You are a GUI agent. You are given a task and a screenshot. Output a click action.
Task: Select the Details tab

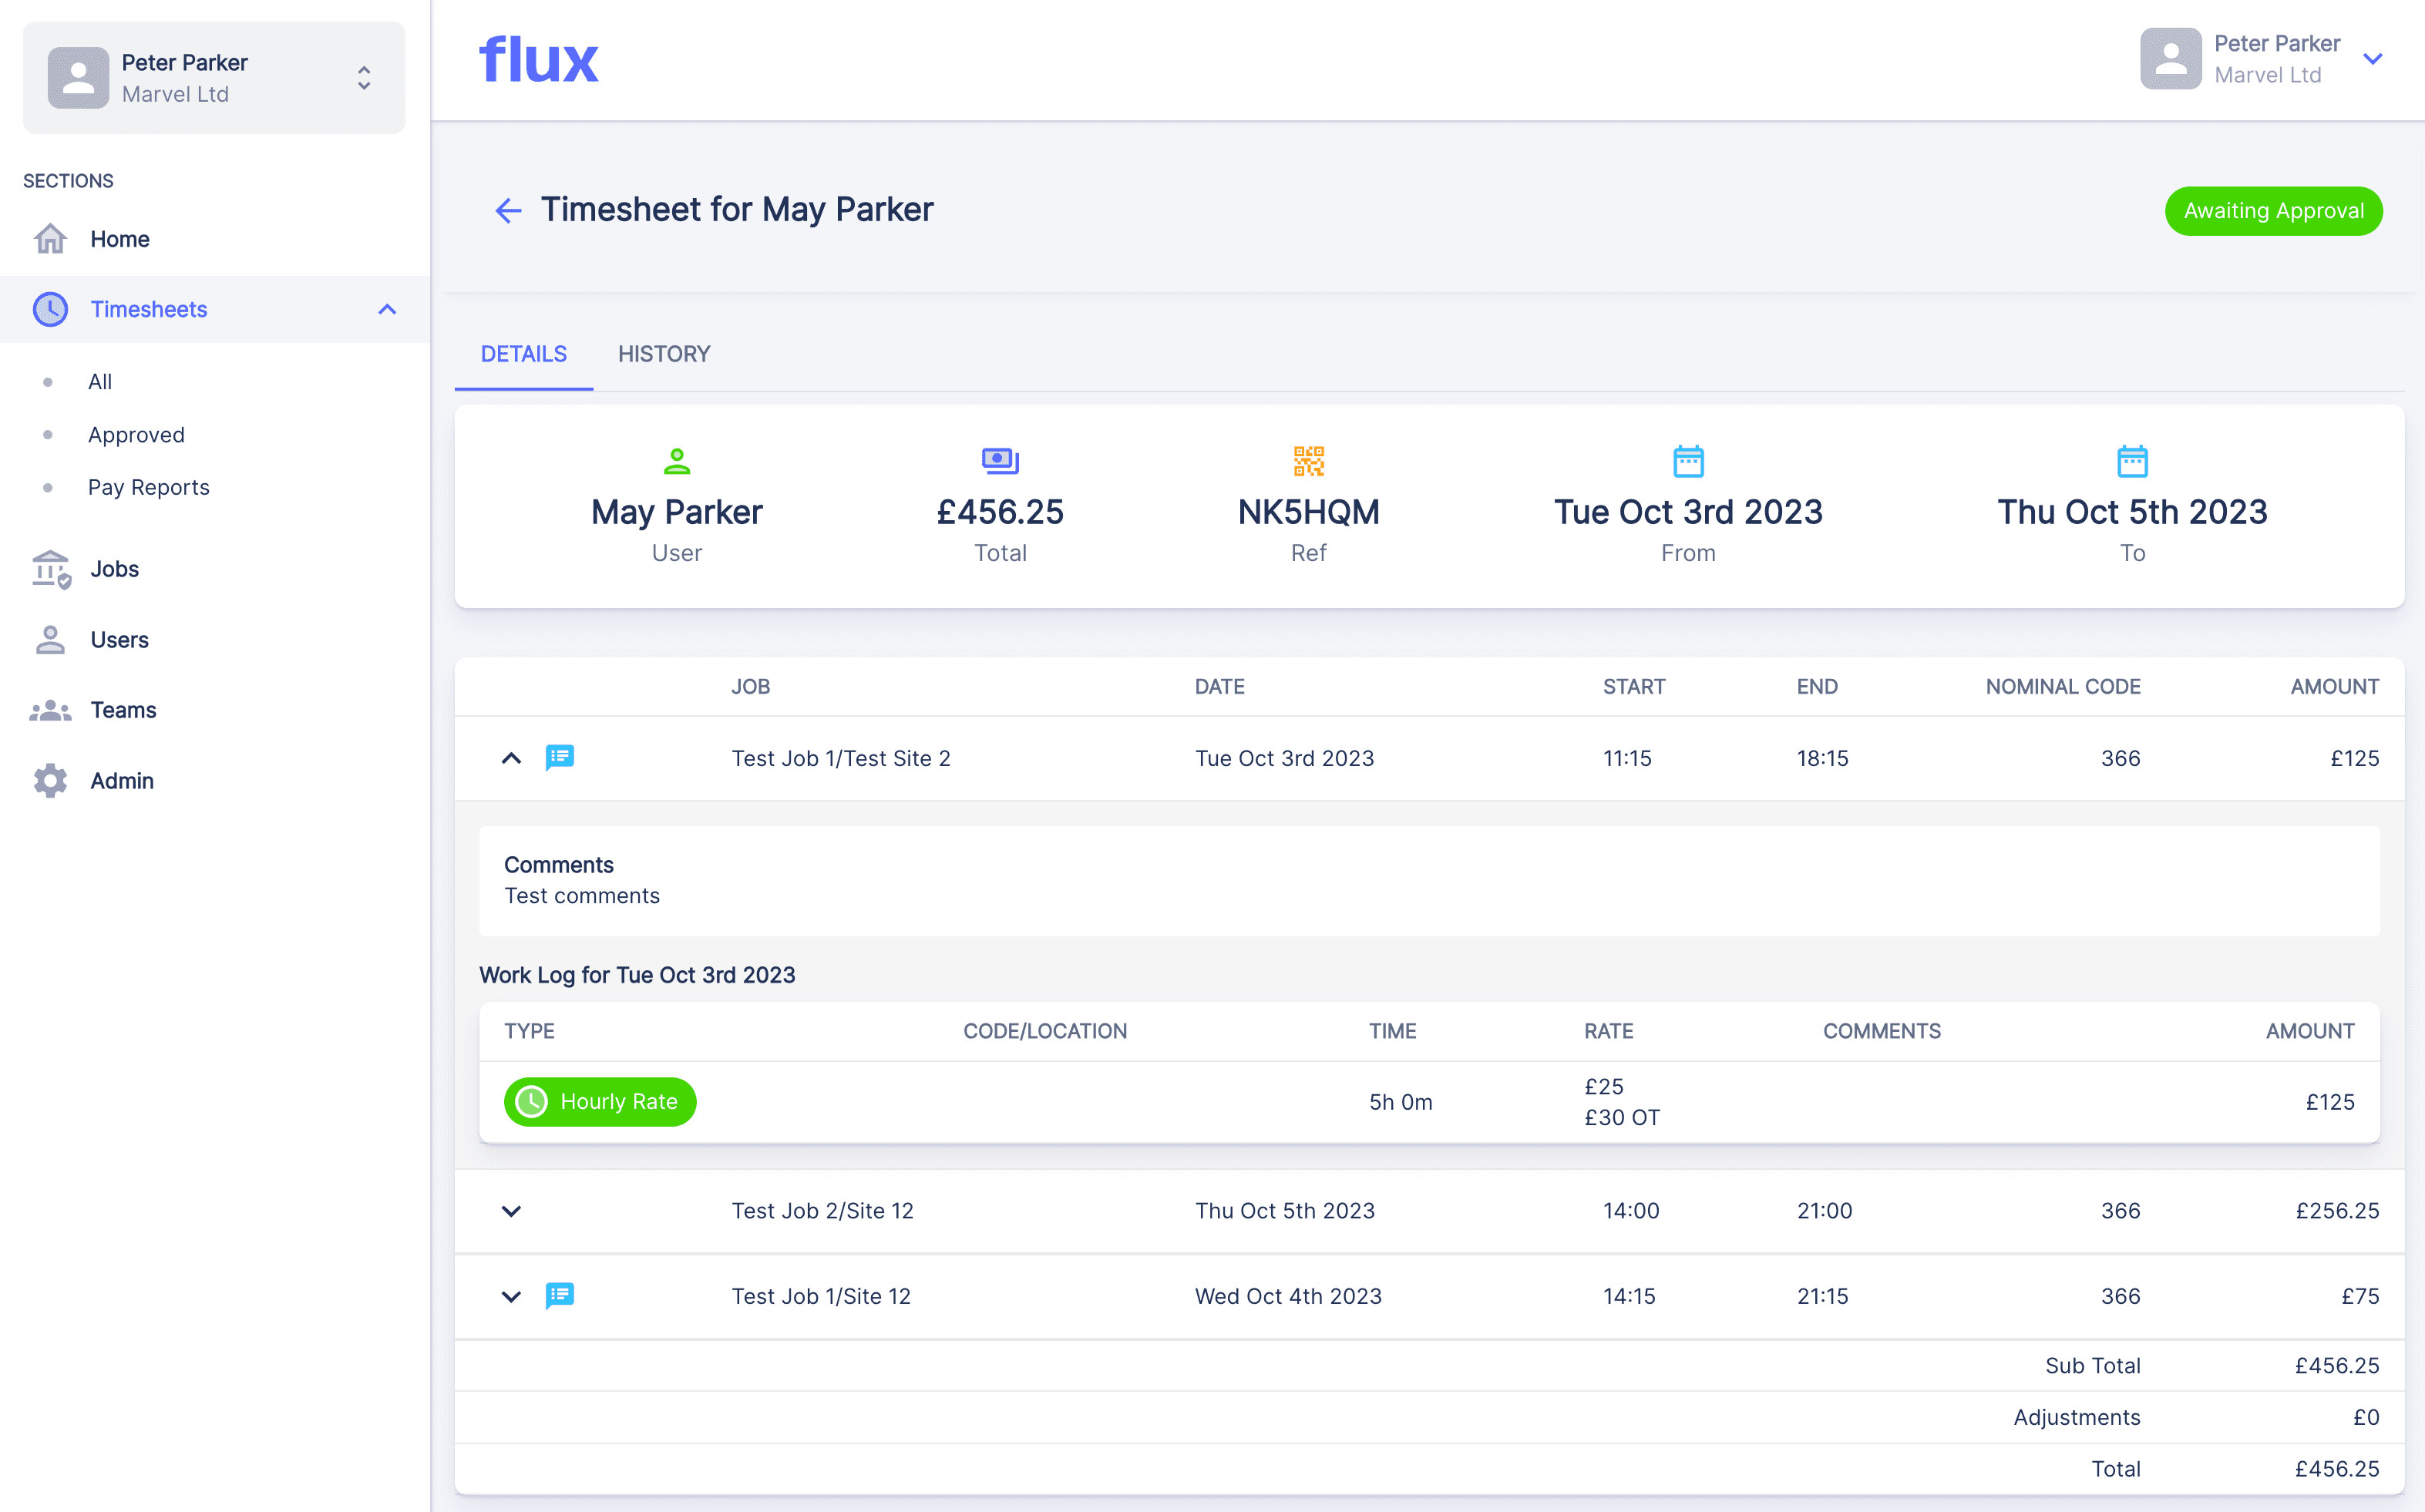(523, 354)
